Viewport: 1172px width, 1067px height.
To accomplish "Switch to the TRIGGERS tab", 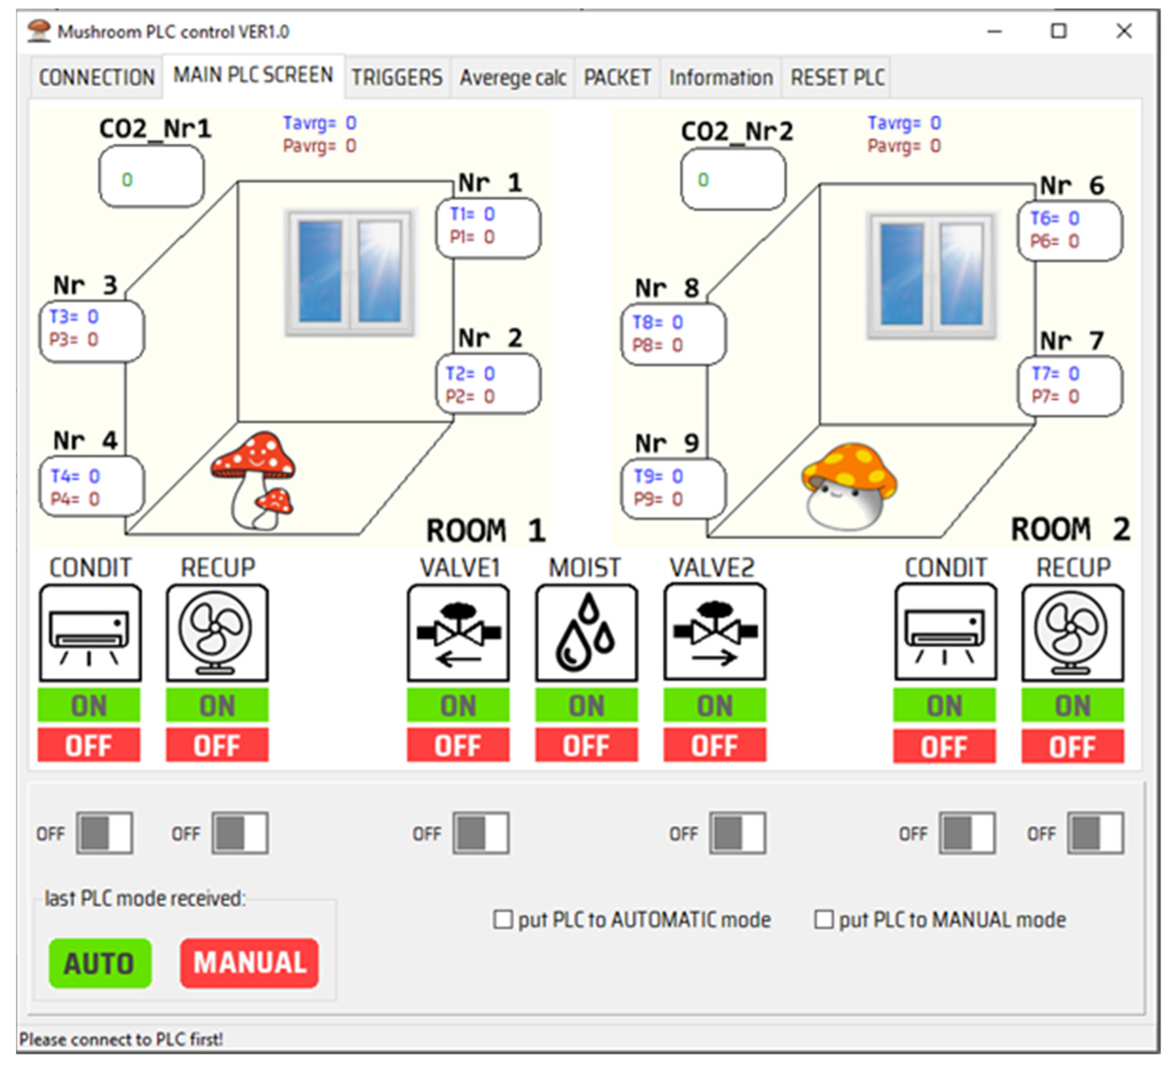I will [x=397, y=77].
